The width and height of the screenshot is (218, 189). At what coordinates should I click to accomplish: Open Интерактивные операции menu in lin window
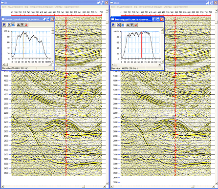point(41,7)
